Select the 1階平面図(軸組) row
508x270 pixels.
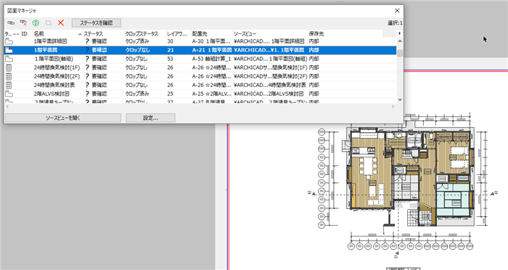pyautogui.click(x=200, y=59)
